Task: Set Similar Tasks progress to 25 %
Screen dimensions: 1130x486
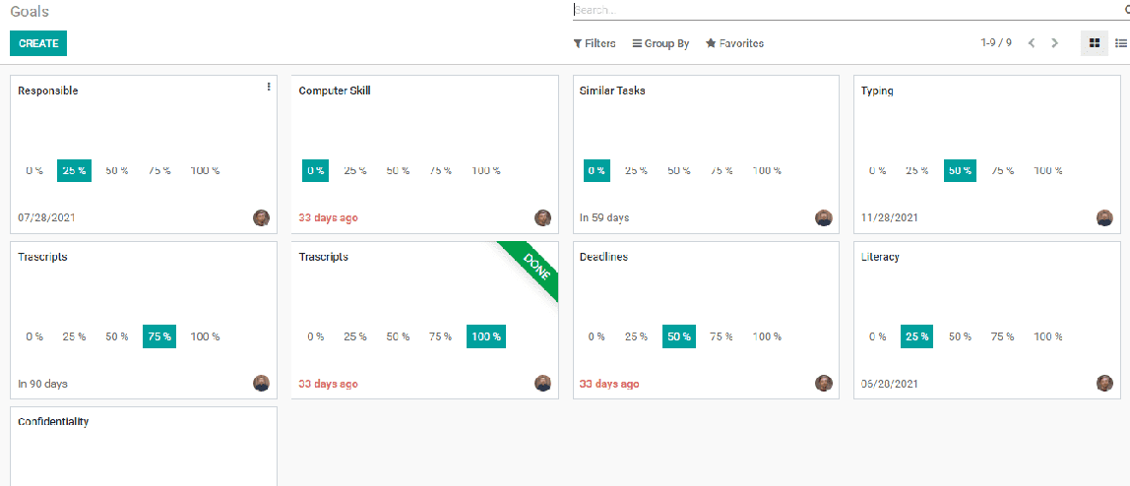Action: pyautogui.click(x=636, y=170)
